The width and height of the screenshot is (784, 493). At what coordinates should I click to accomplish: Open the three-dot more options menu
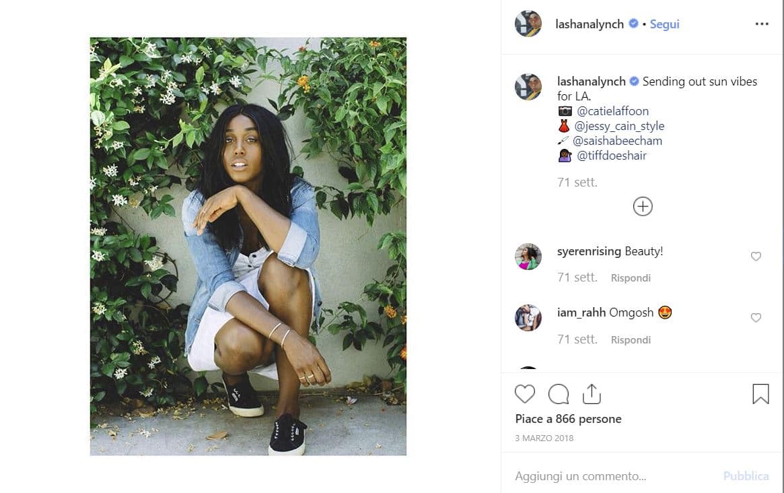coord(762,24)
